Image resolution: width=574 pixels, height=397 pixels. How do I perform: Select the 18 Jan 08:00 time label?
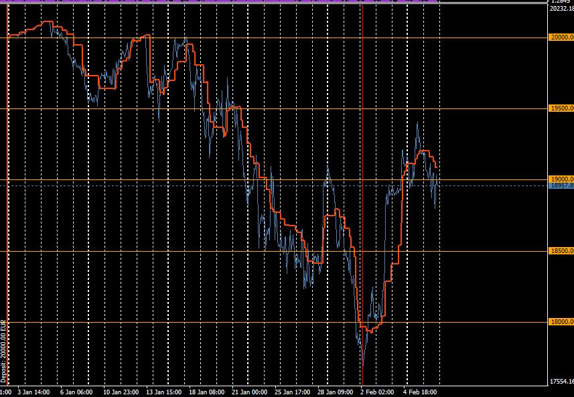pos(207,392)
